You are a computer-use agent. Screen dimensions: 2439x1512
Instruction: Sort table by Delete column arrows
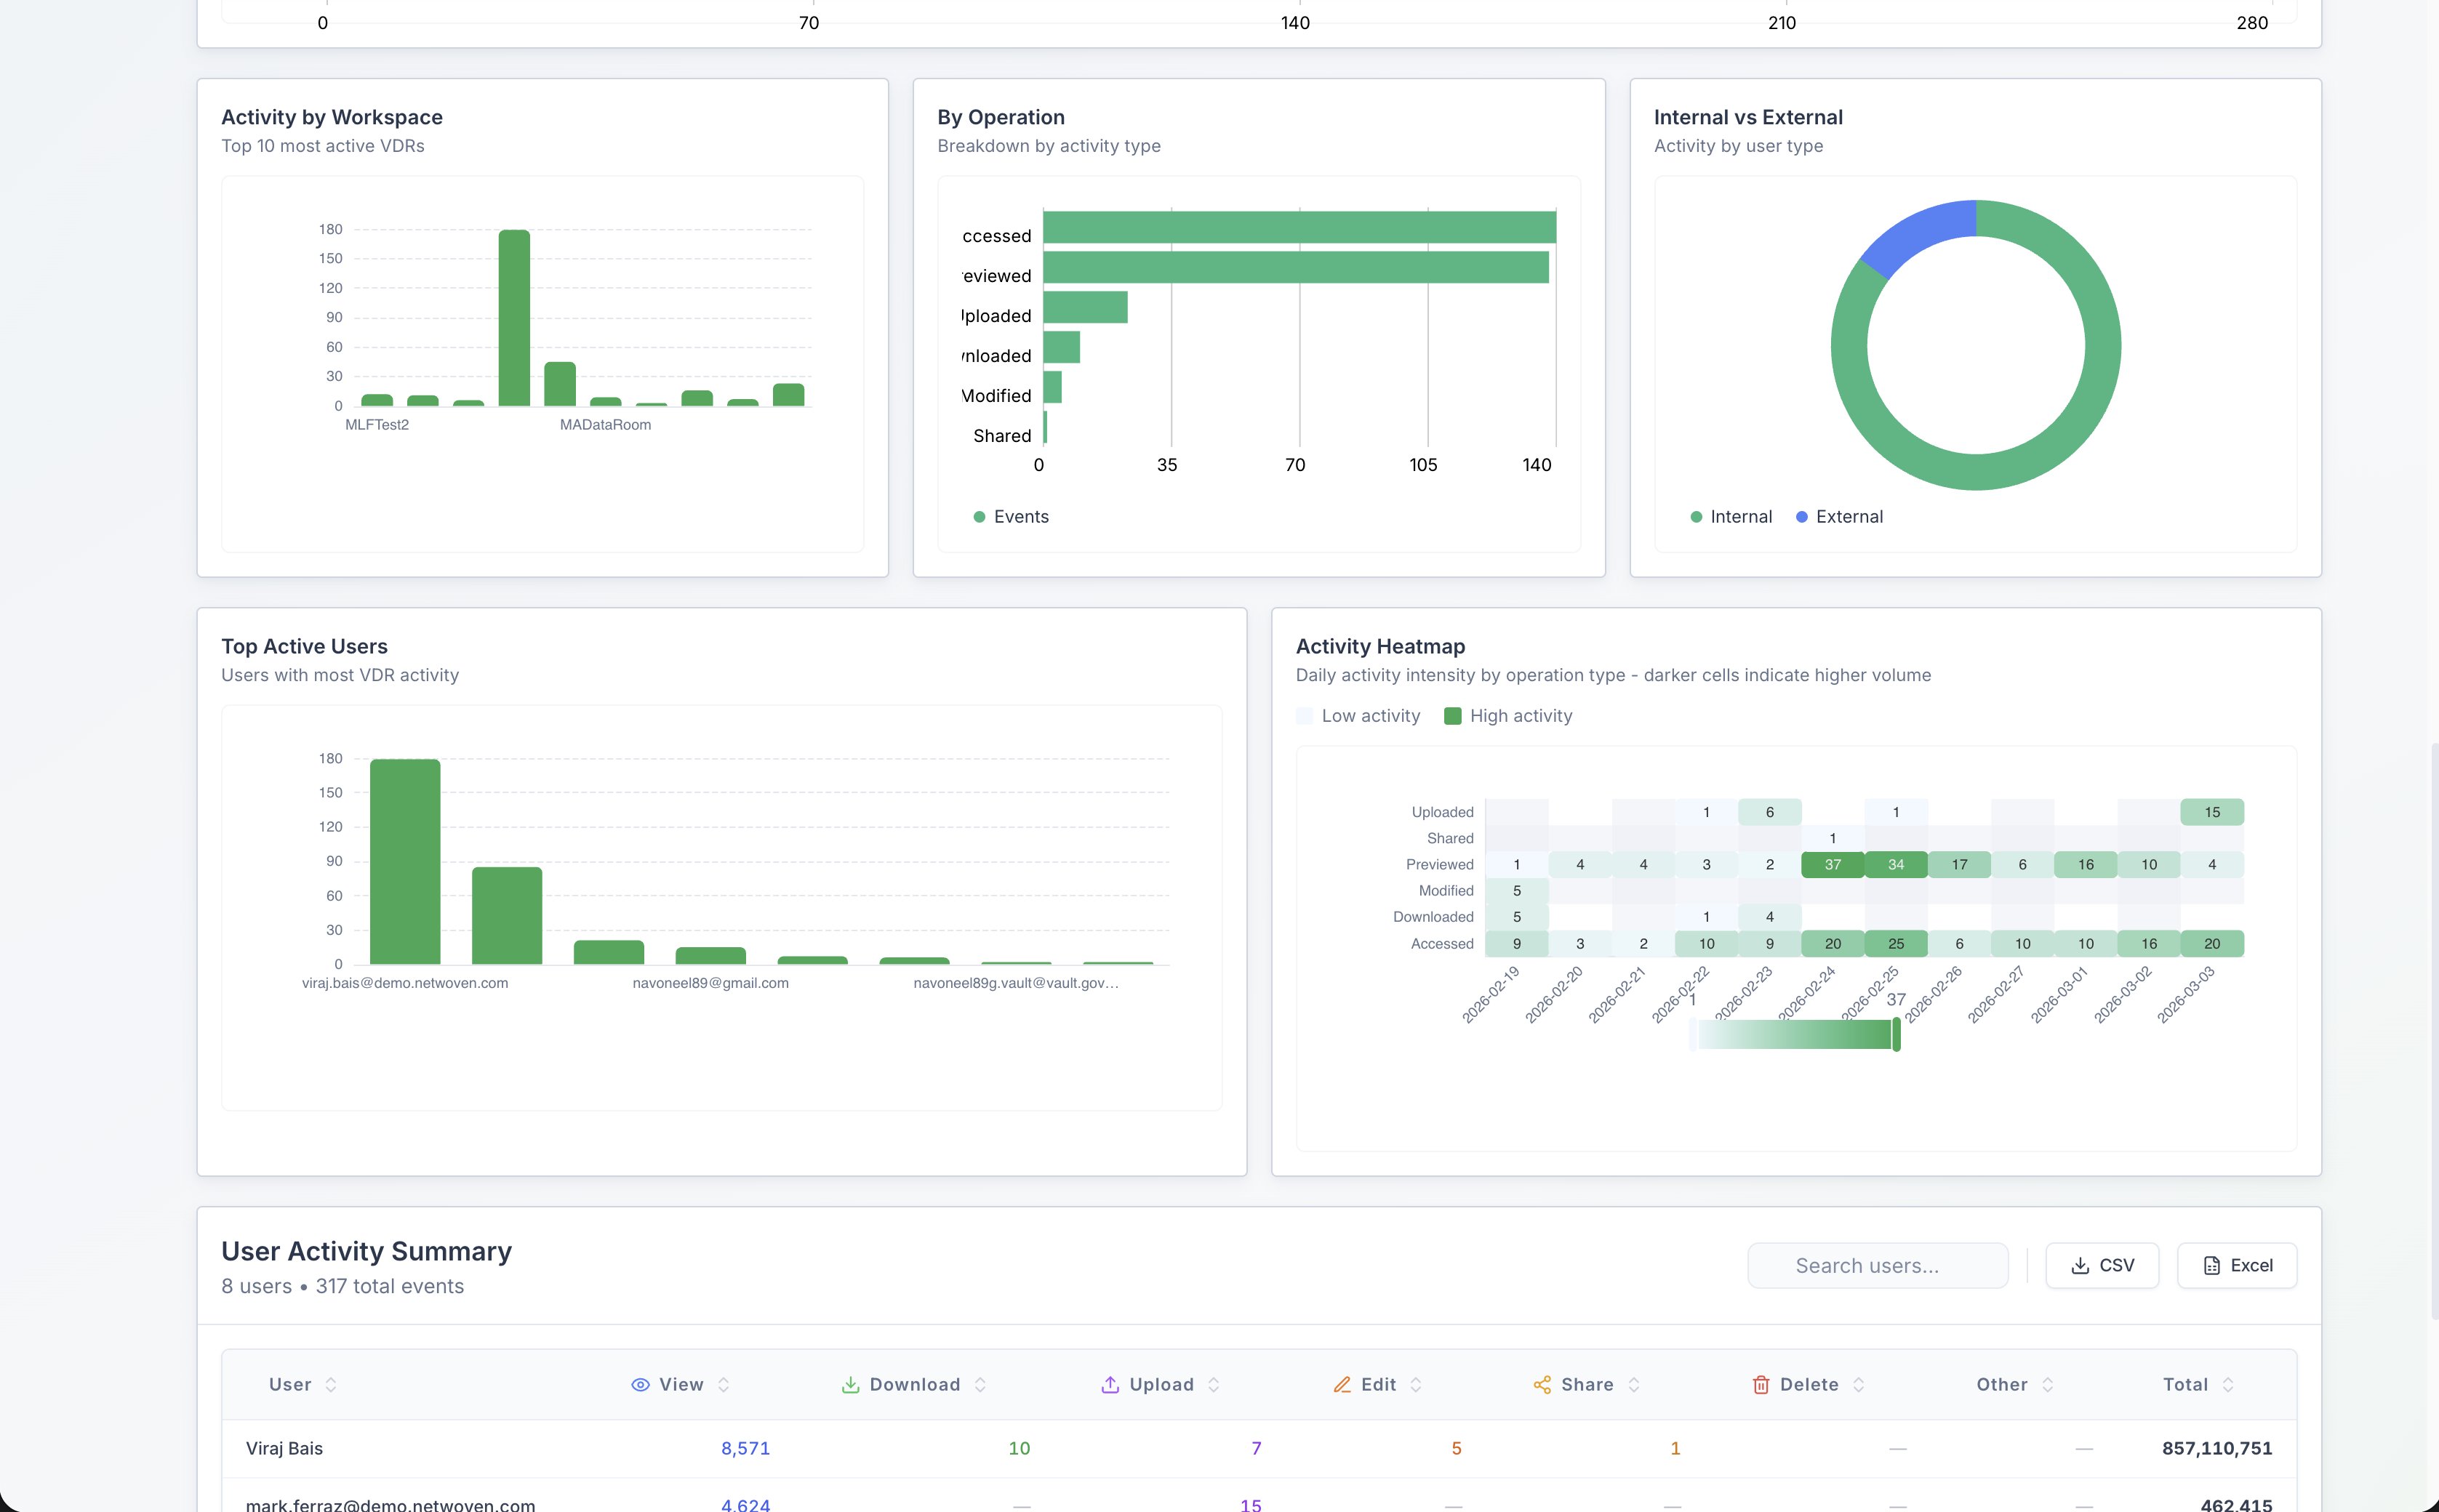(1859, 1384)
